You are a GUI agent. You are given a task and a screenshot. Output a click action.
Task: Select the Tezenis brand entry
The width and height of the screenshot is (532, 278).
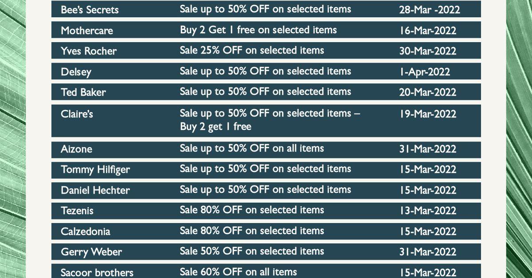(x=77, y=211)
